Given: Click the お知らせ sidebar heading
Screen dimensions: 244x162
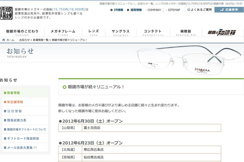Looking at the screenshot, I should click(x=9, y=80).
